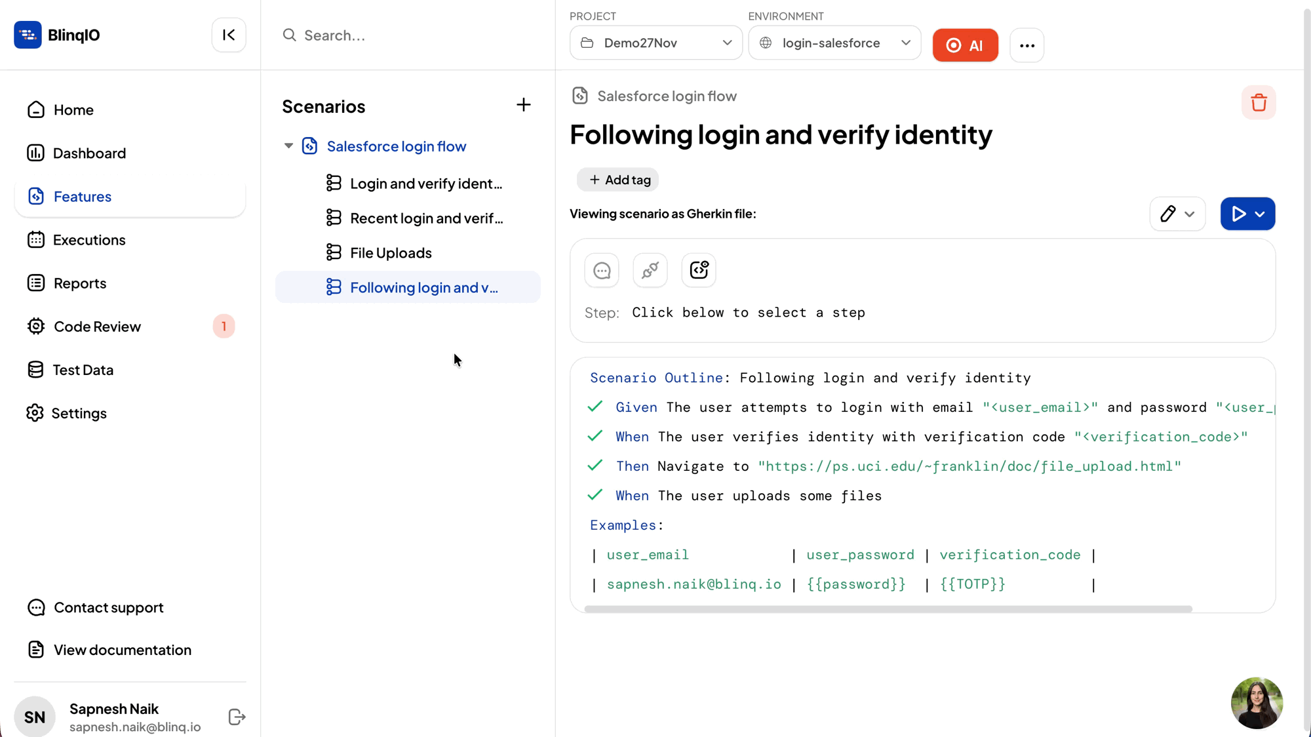The width and height of the screenshot is (1311, 737).
Task: Open the login-salesforce environment dropdown
Action: click(x=834, y=43)
